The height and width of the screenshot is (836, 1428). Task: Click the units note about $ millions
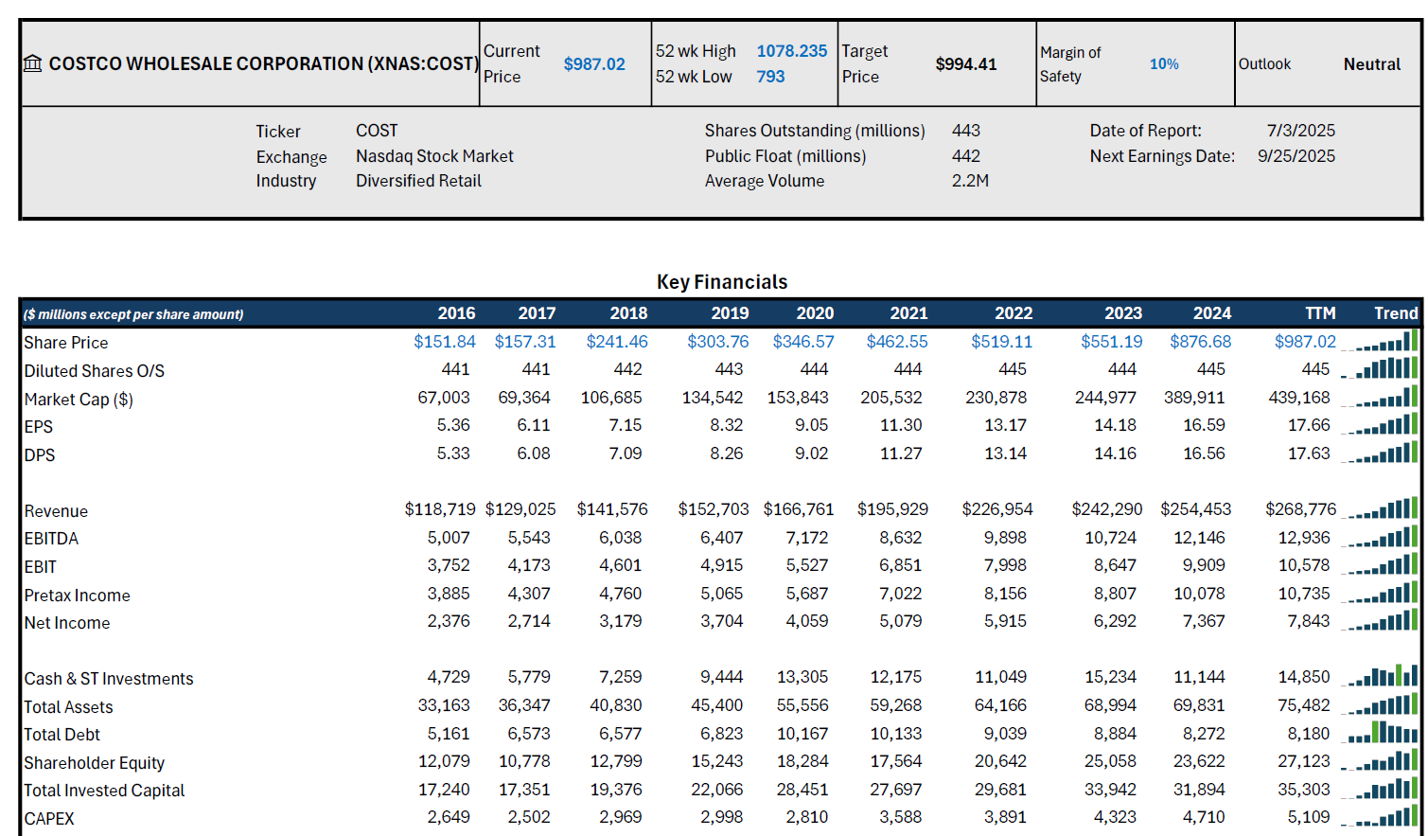133,314
